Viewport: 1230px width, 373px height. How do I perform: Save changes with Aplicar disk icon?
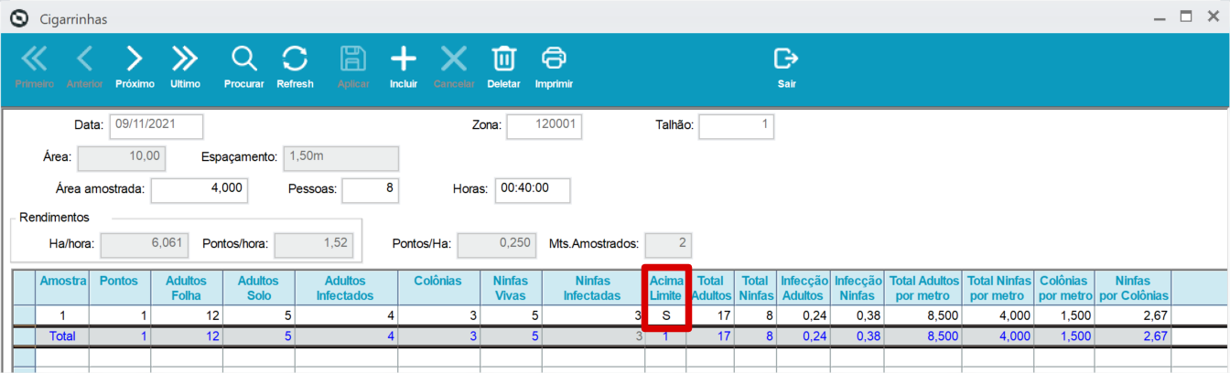coord(353,67)
